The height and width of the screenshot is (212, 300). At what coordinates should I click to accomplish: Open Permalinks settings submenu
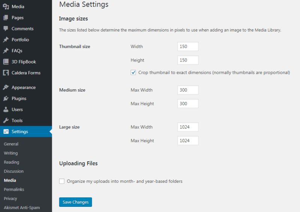click(x=14, y=189)
